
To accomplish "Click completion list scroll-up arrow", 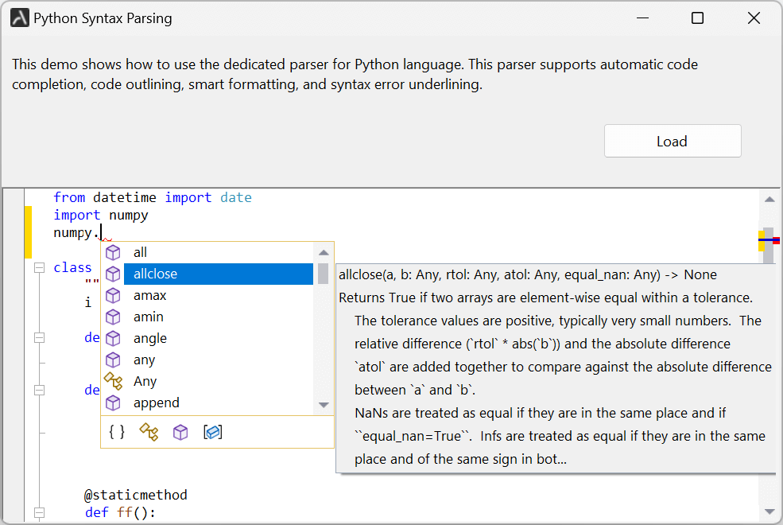I will 324,252.
